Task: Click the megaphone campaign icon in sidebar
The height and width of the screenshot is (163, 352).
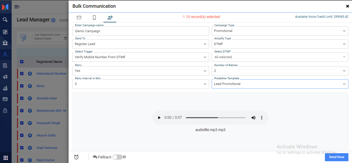Action: click(5, 77)
